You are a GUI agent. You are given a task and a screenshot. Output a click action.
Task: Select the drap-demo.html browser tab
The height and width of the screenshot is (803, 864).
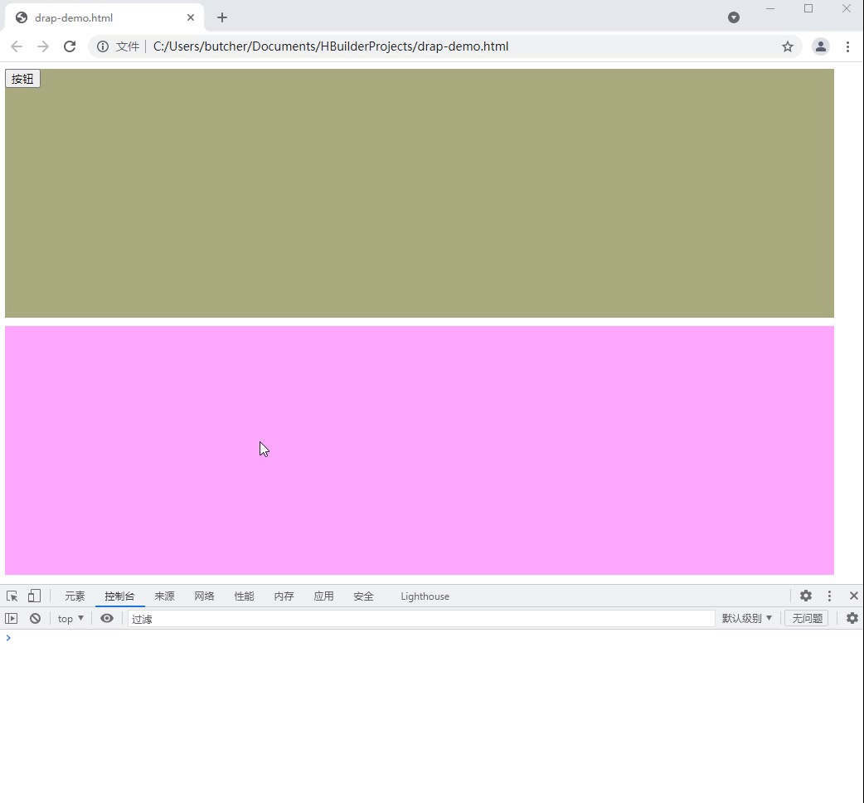pos(104,17)
